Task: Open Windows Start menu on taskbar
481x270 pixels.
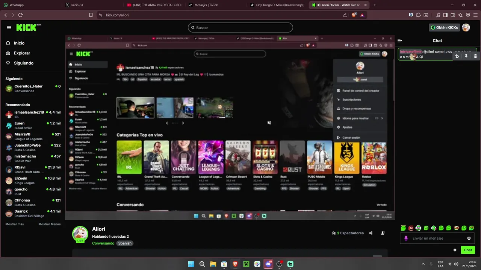Action: coord(191,264)
